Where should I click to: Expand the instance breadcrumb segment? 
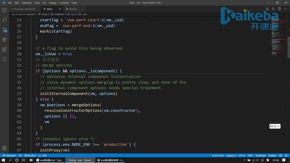coord(30,14)
